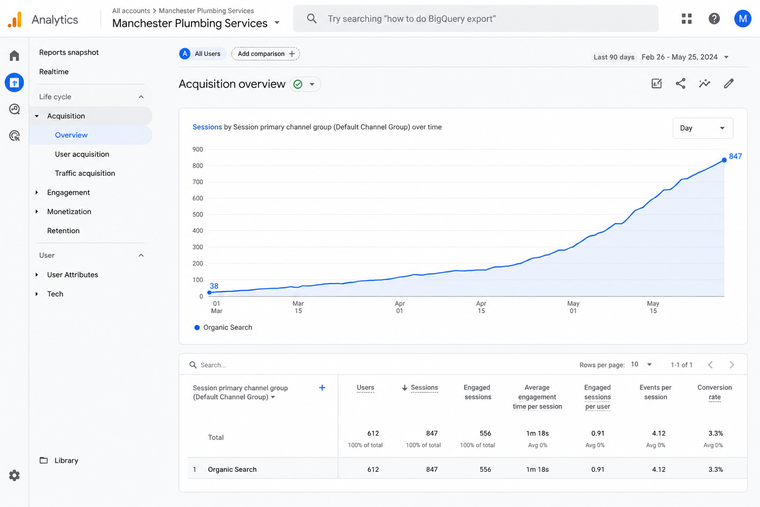This screenshot has height=507, width=760.
Task: Click the Sessions metric link in chart title
Action: pos(207,127)
